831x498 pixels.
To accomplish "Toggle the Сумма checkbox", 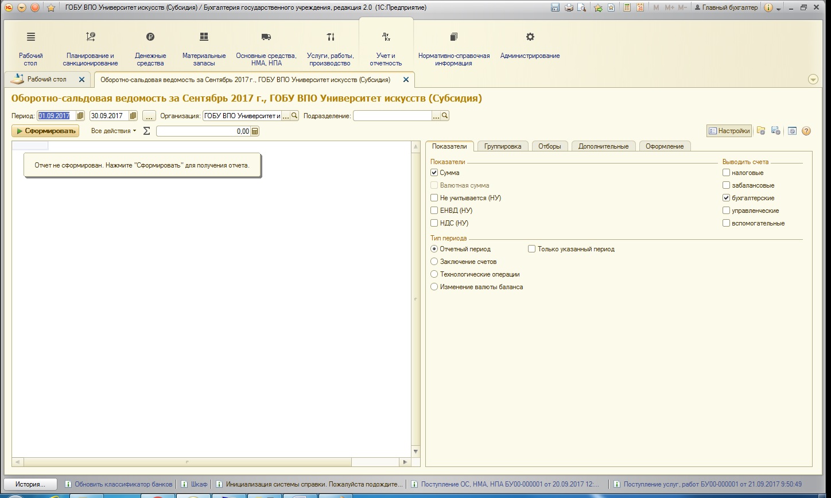I will [434, 172].
